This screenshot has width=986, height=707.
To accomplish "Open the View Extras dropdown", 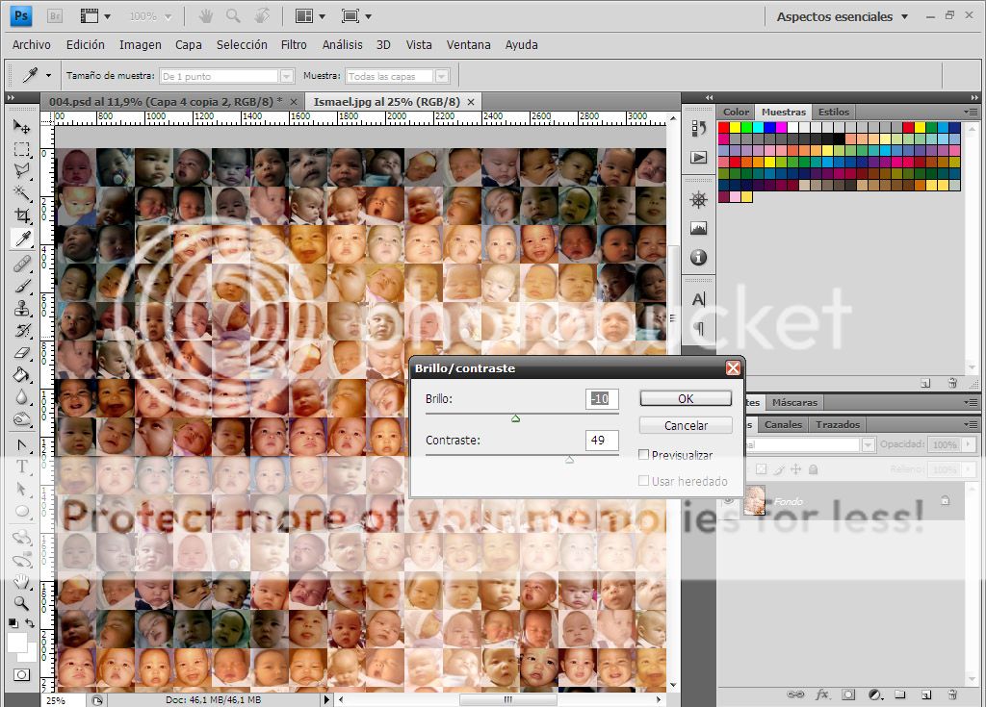I will (x=95, y=16).
